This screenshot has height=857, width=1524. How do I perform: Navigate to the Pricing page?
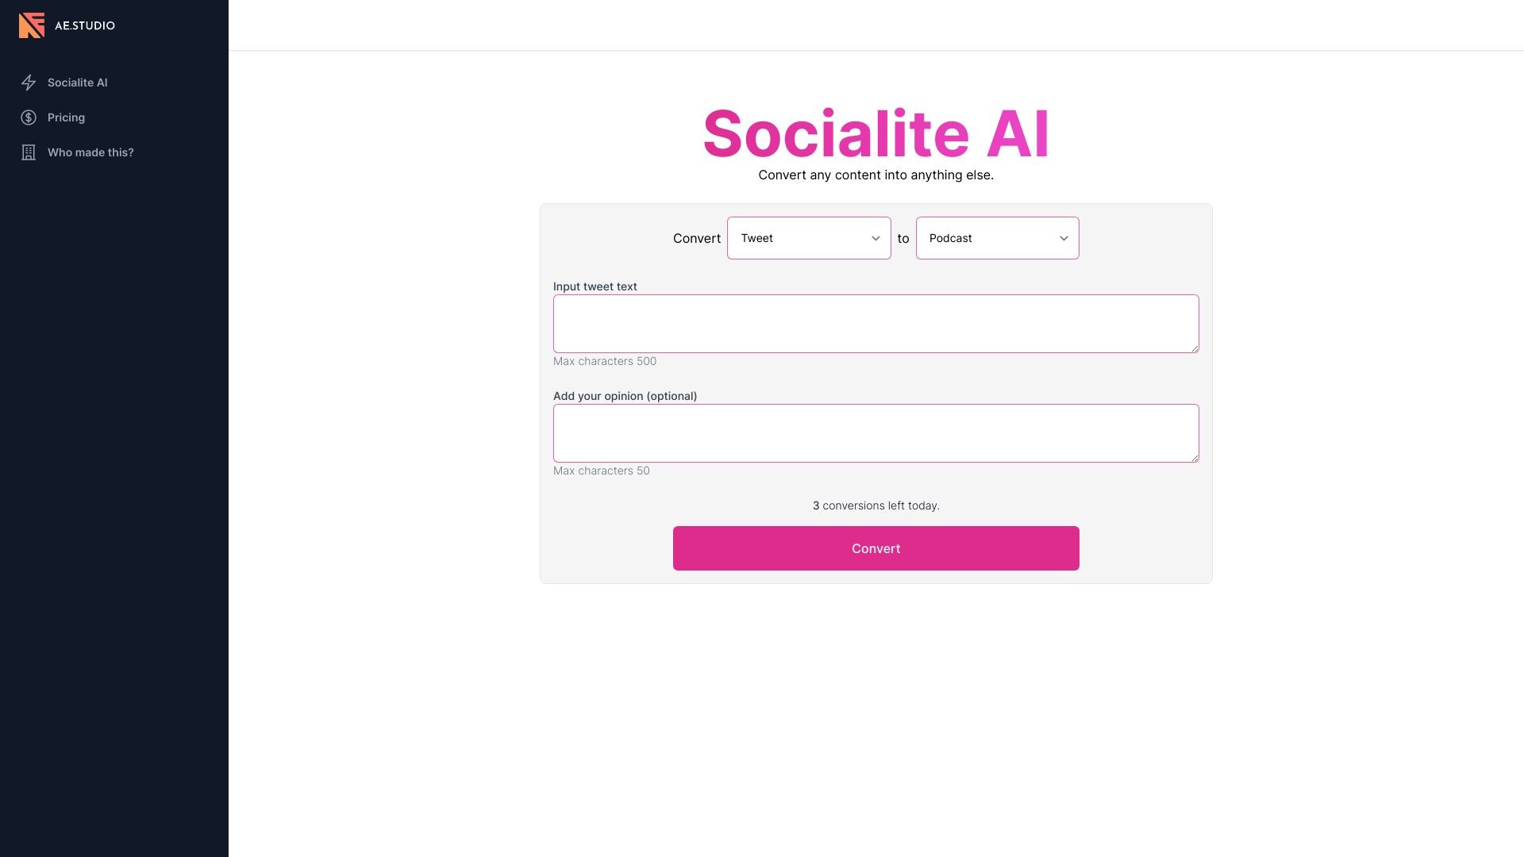point(66,117)
